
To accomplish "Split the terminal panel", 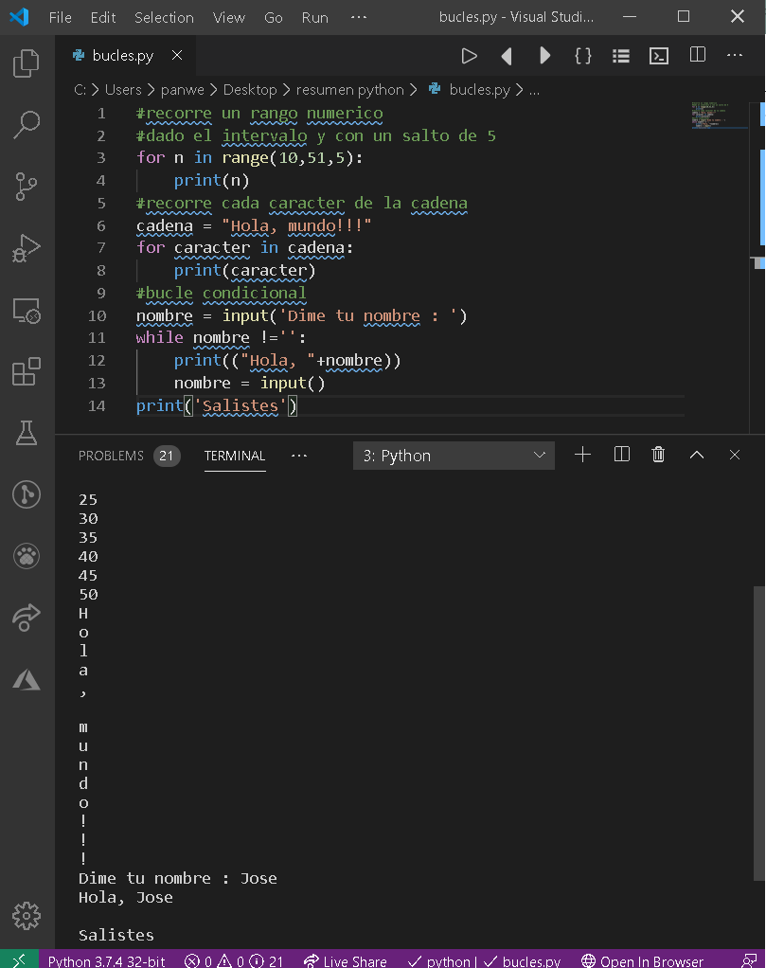I will pyautogui.click(x=621, y=455).
